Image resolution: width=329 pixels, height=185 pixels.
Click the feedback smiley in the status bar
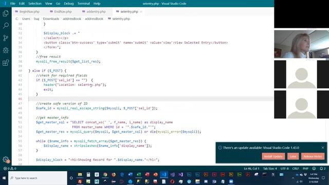pos(314,169)
